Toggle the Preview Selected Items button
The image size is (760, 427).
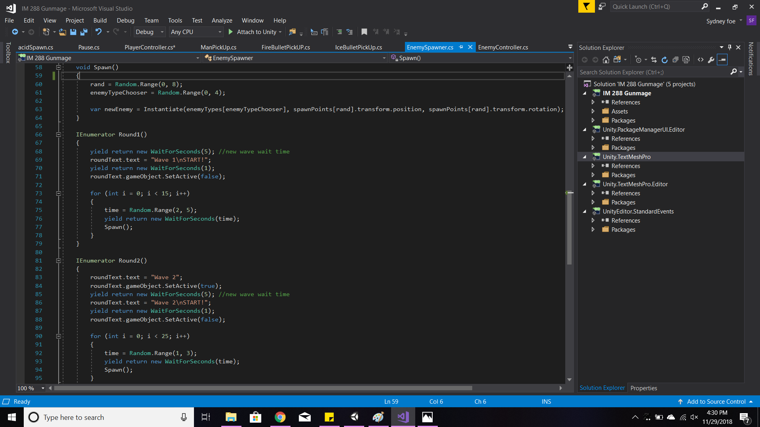(x=722, y=60)
